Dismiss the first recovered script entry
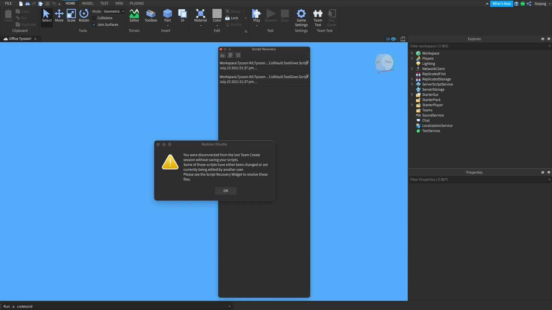Image resolution: width=552 pixels, height=310 pixels. pyautogui.click(x=307, y=62)
